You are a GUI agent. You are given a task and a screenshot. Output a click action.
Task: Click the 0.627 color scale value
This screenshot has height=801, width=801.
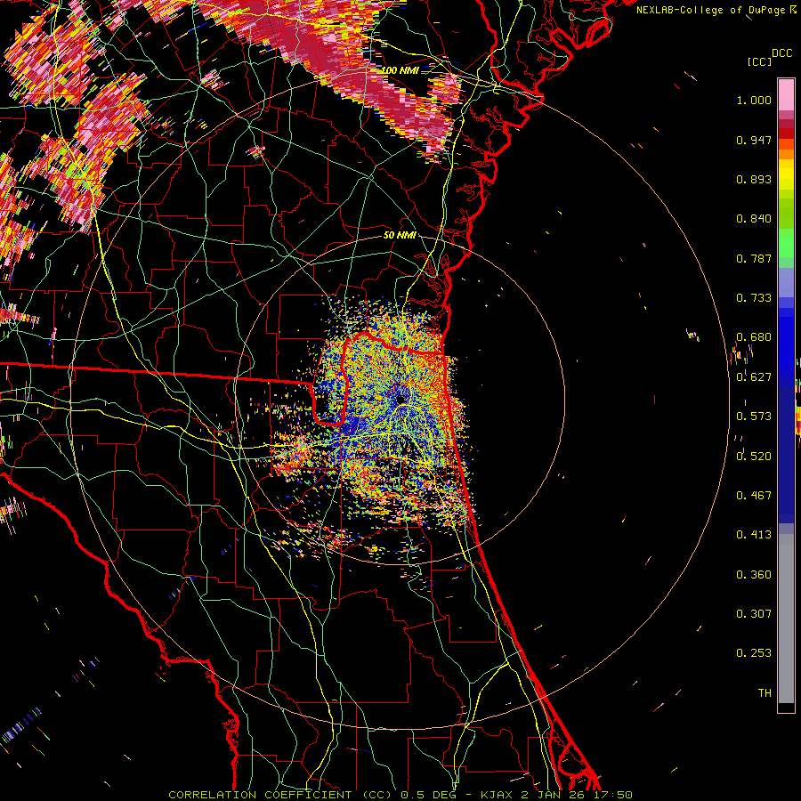tap(754, 377)
